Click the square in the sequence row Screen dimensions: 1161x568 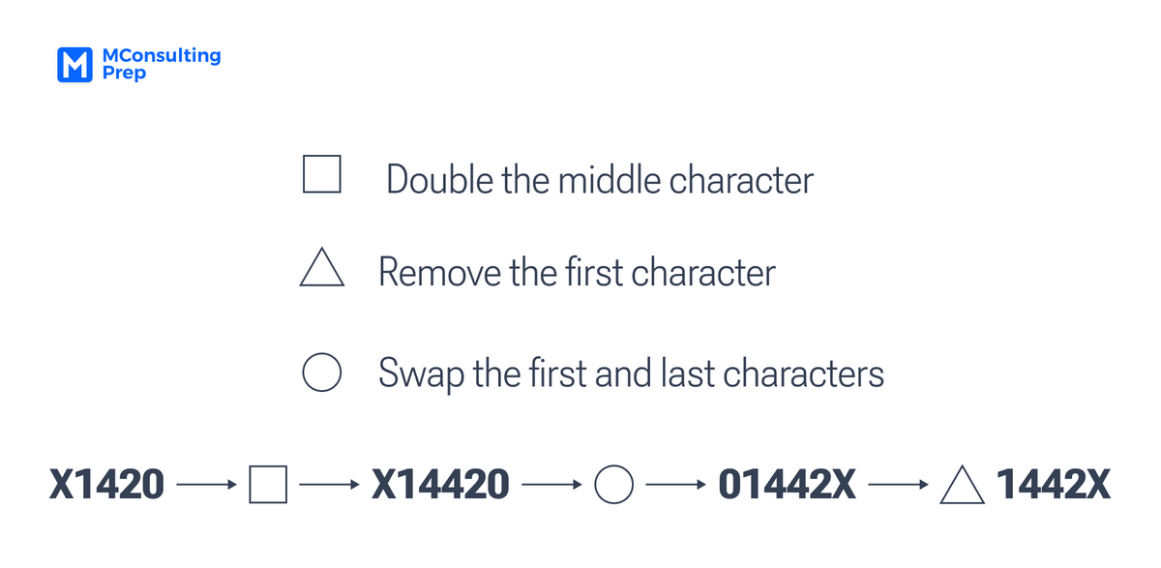(x=268, y=485)
